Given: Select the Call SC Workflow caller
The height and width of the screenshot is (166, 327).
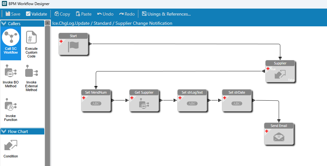Looking at the screenshot, I should 11,43.
